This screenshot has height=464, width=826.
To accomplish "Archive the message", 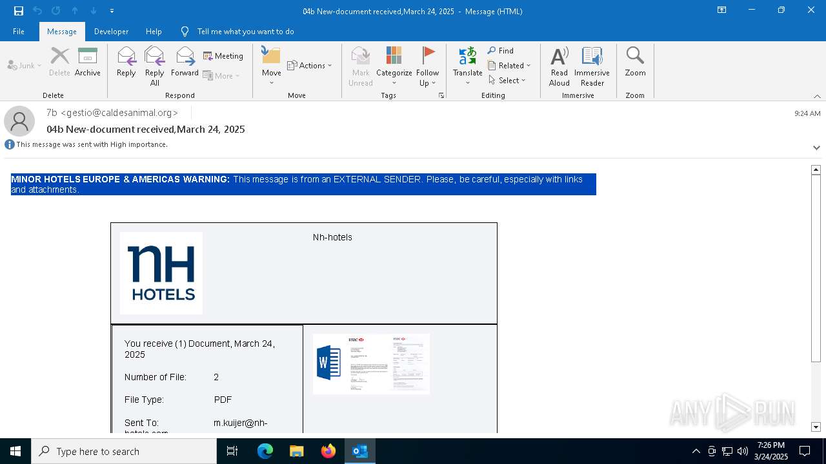I will (88, 62).
